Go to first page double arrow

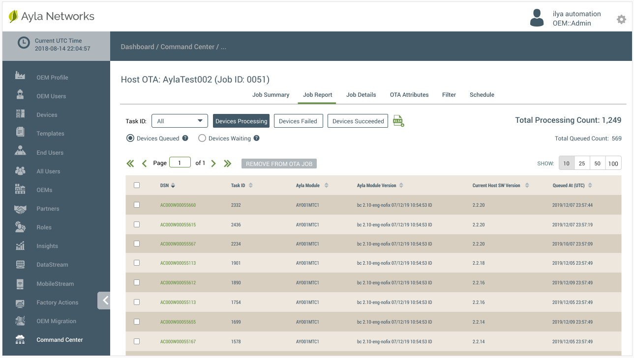coord(130,164)
